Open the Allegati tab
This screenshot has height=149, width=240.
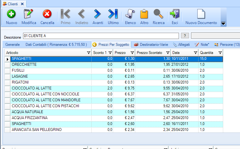(x=181, y=45)
